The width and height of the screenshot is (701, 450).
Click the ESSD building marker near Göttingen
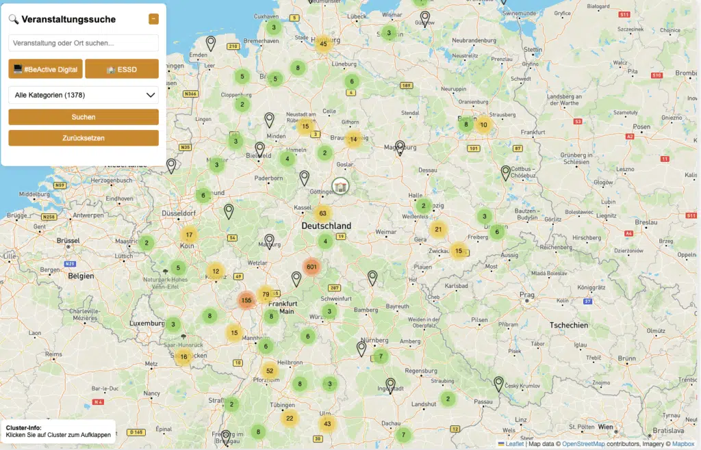340,185
